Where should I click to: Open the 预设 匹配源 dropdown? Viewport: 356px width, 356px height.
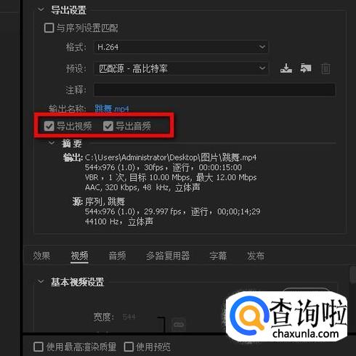181,68
